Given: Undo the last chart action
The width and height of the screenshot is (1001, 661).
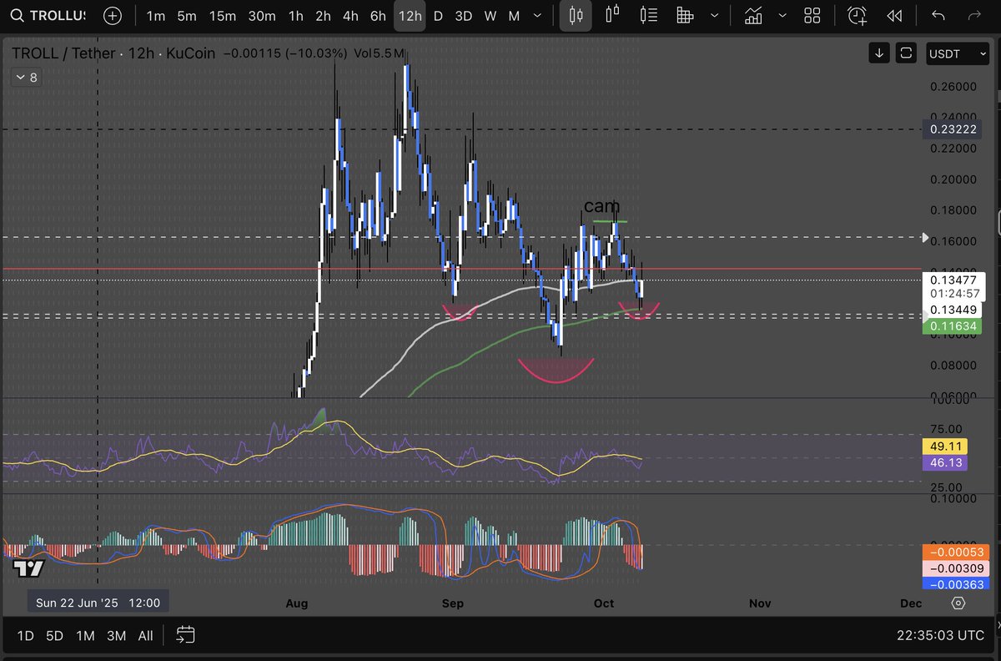Looking at the screenshot, I should (x=938, y=16).
